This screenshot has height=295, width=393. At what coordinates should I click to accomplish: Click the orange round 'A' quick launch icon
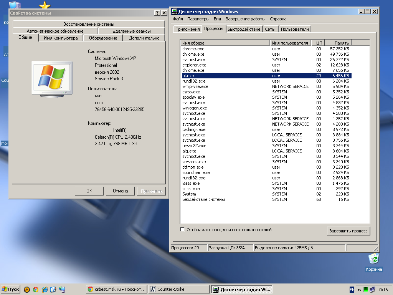pyautogui.click(x=27, y=290)
